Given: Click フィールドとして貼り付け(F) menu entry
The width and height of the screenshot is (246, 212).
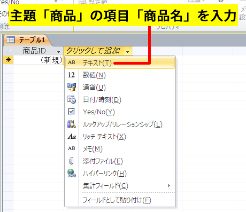Looking at the screenshot, I should 120,200.
